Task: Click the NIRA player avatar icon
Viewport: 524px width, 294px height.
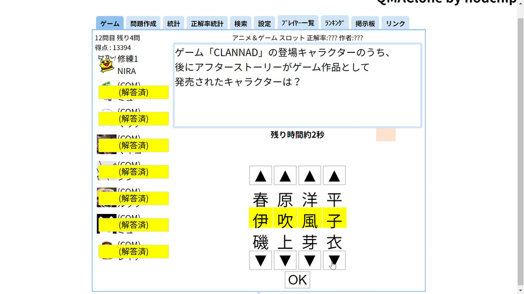Action: click(106, 64)
